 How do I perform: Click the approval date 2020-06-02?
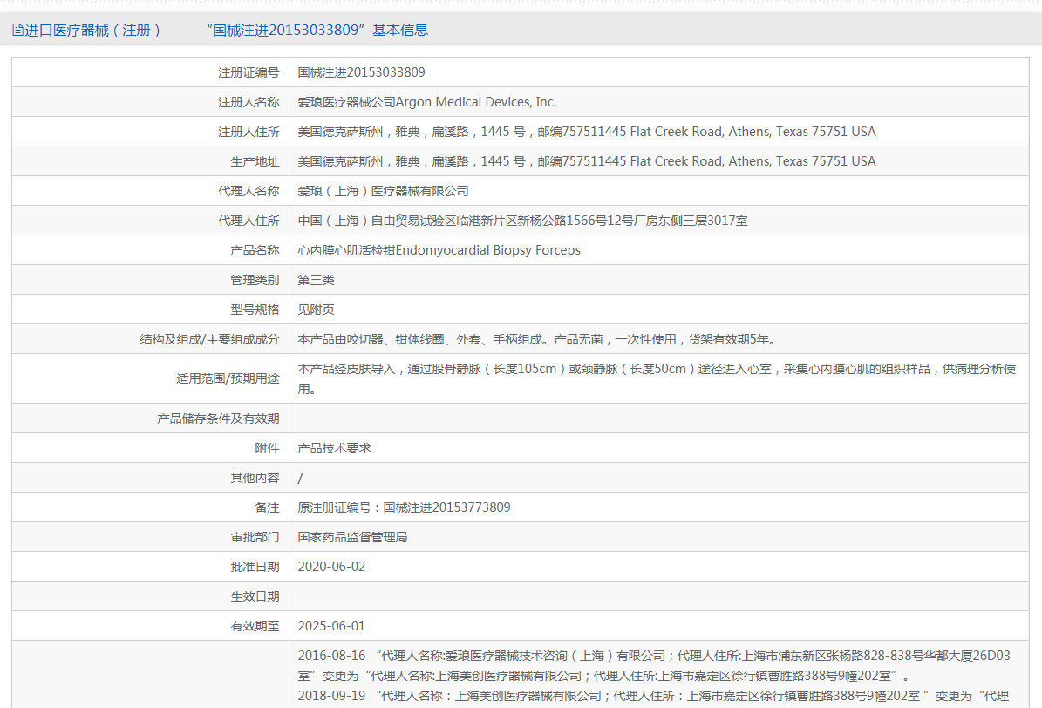click(331, 567)
